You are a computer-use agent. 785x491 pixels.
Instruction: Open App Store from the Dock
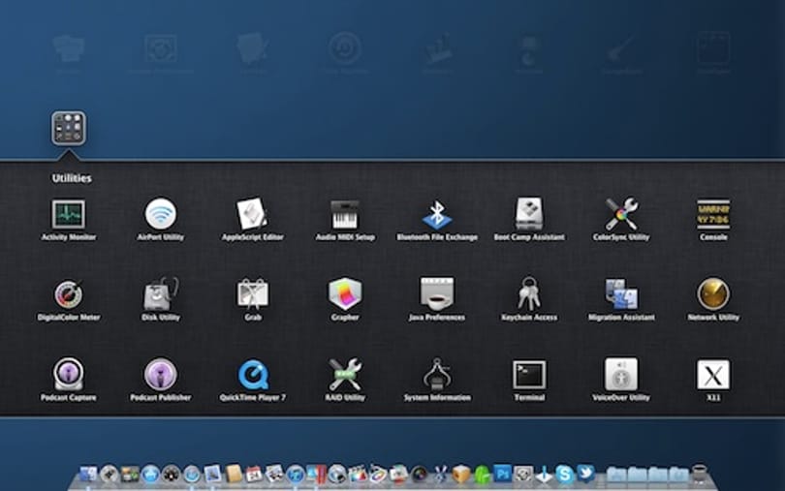click(x=150, y=474)
